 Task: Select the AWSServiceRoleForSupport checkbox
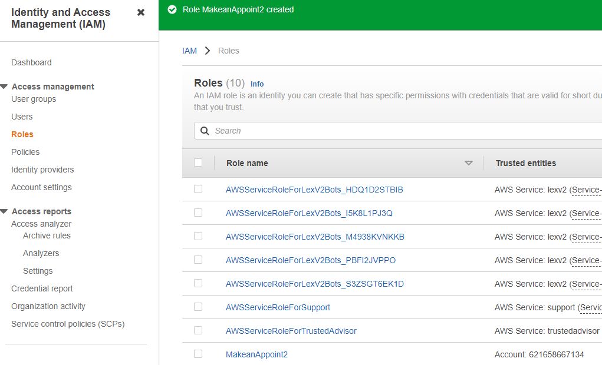198,307
